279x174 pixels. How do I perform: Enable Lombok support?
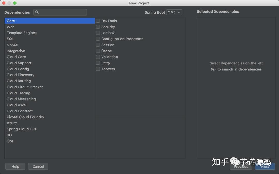click(x=98, y=33)
